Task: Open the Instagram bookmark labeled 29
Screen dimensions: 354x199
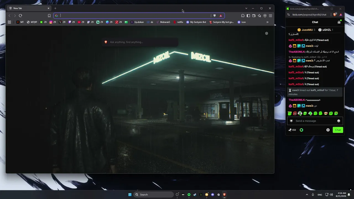Action: (53, 22)
